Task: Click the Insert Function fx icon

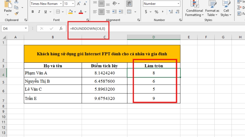Action: tap(61, 28)
